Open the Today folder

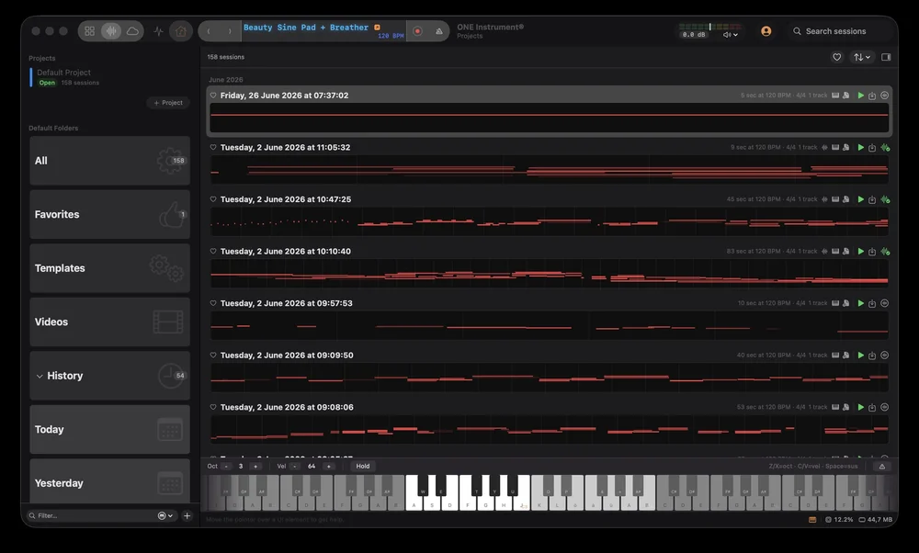(109, 429)
